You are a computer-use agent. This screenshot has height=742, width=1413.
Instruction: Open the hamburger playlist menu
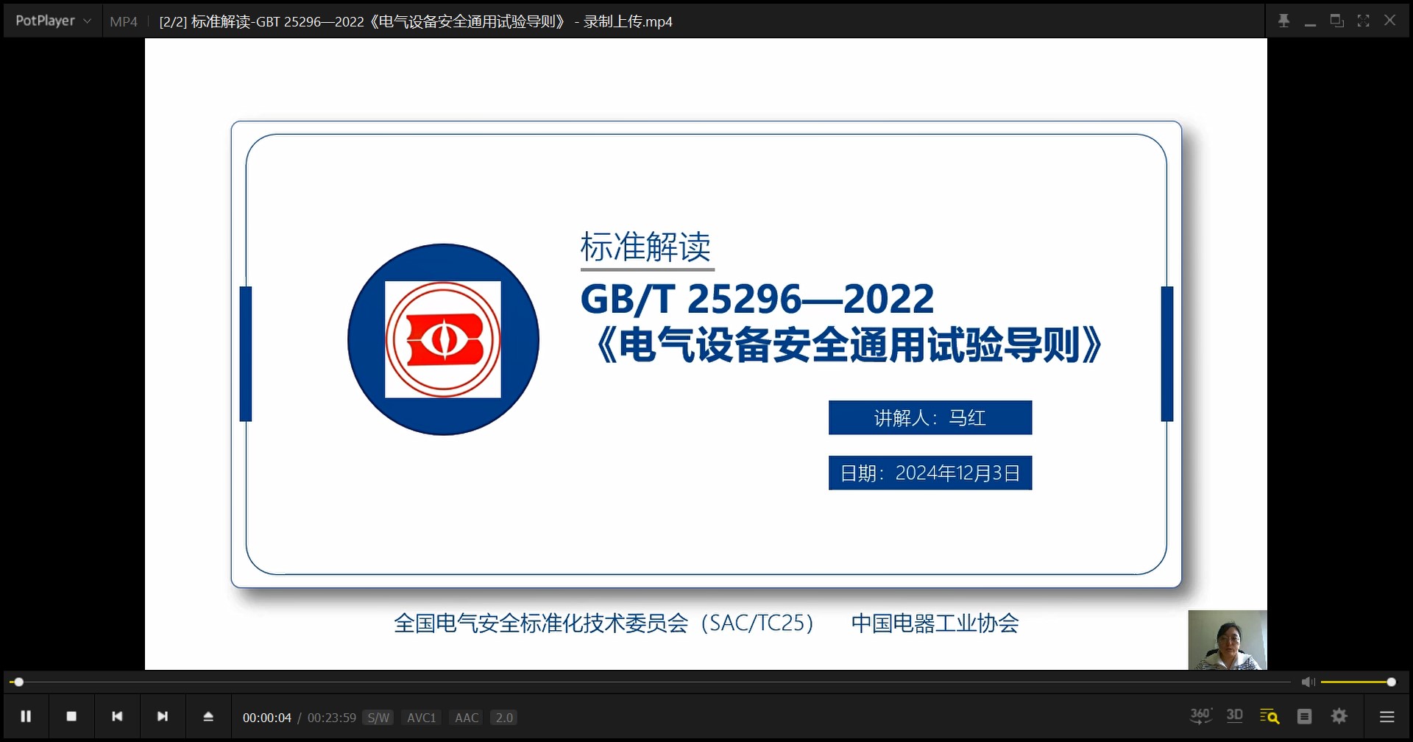point(1387,716)
